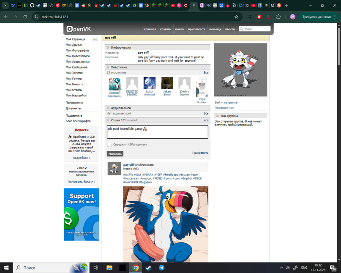Check 'Содержит NSFW-контент' checkbox
Image resolution: width=341 pixels, height=273 pixels.
[x=109, y=145]
